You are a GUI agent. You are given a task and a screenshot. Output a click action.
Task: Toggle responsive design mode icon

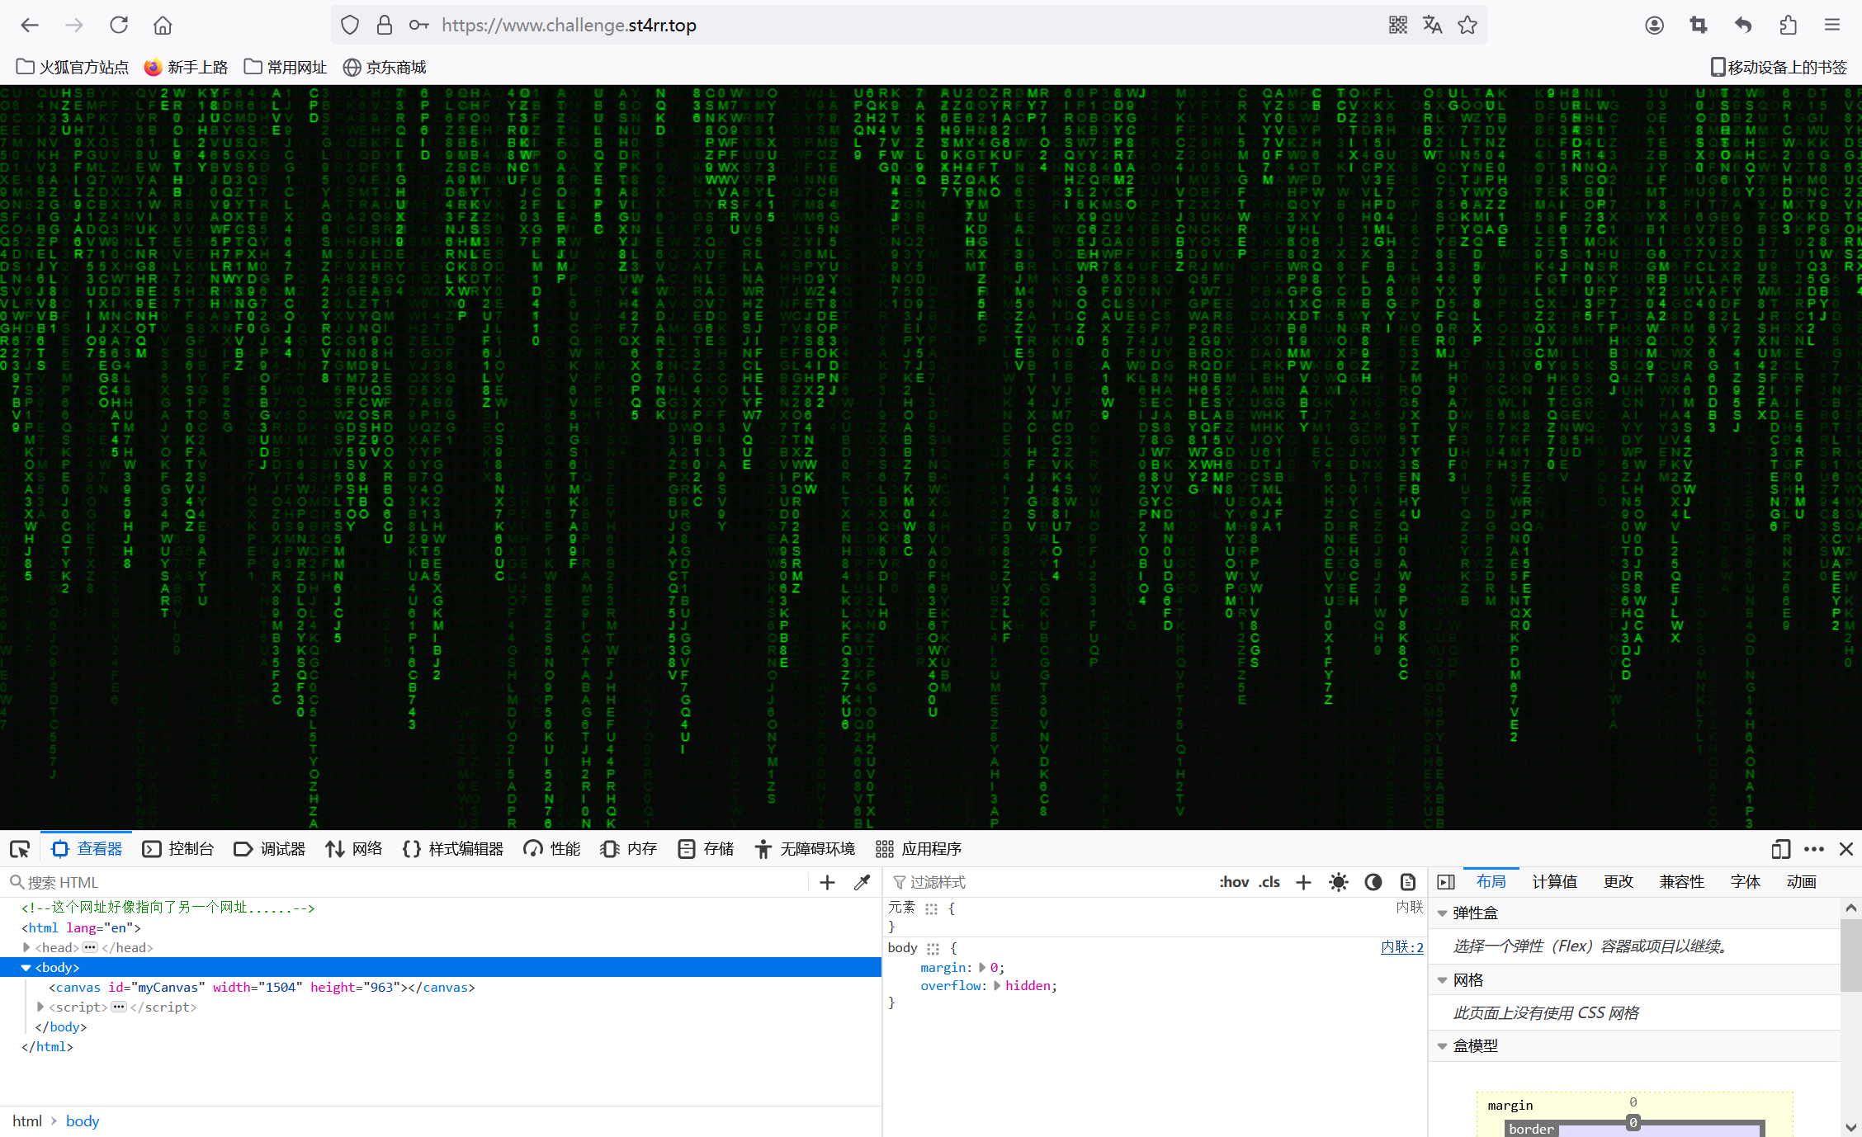pos(1781,849)
